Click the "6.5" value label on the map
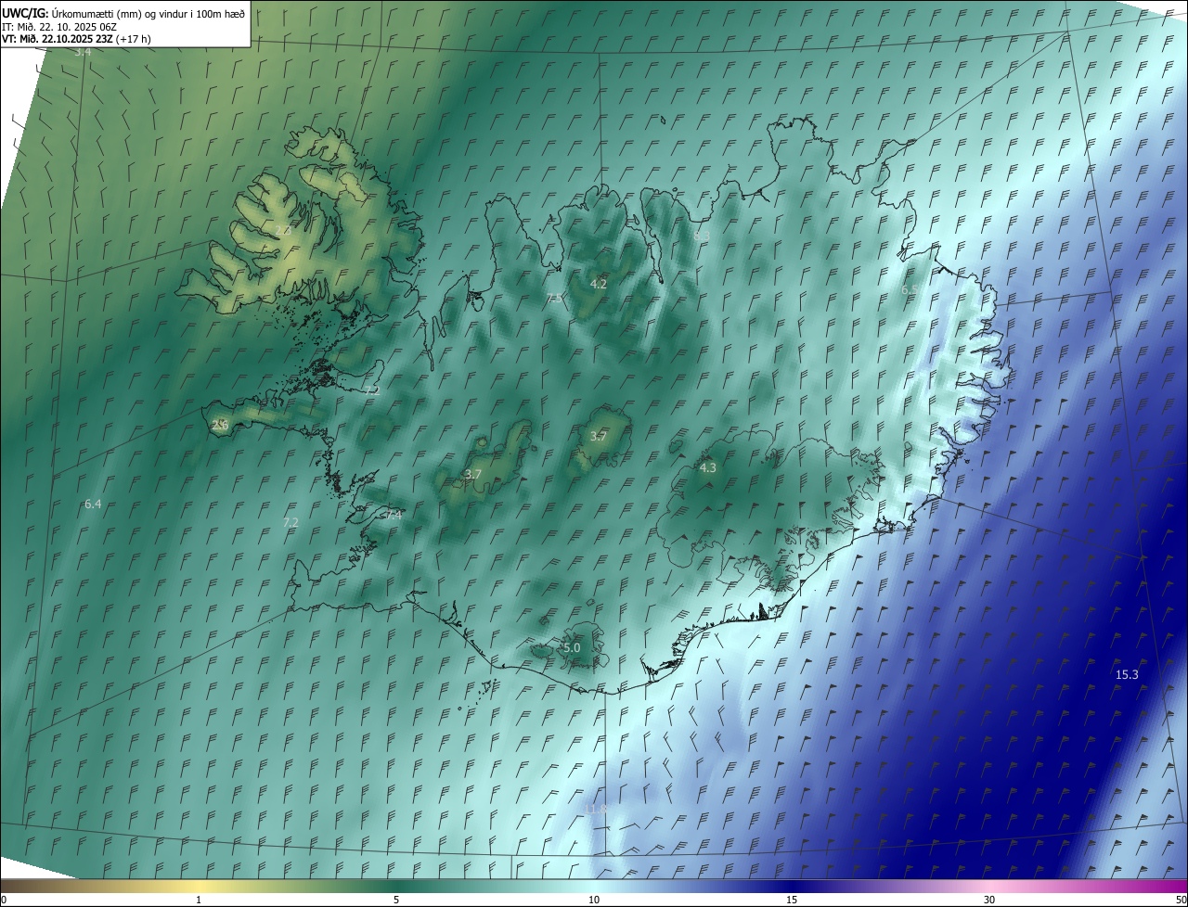The width and height of the screenshot is (1188, 907). coord(910,289)
